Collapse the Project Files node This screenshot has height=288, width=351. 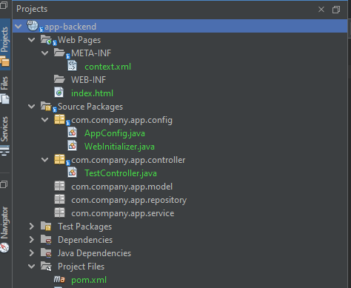tap(31, 267)
